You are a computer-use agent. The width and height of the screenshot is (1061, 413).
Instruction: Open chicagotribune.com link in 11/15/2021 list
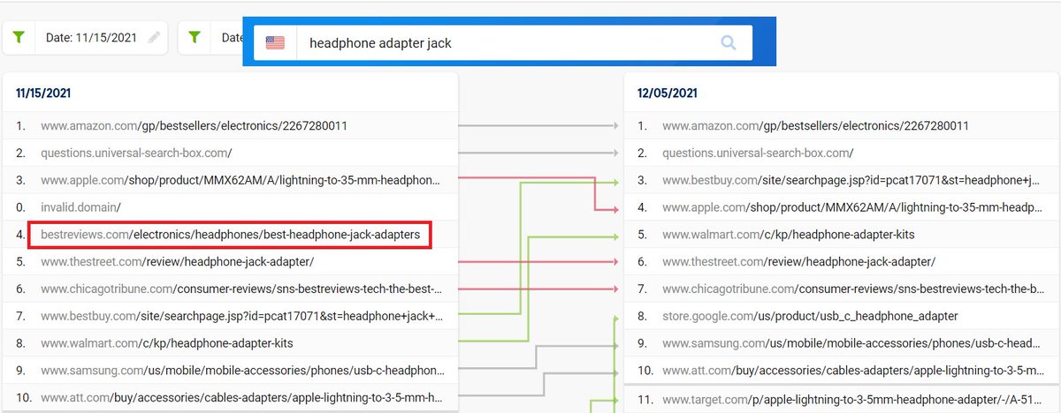tap(241, 289)
